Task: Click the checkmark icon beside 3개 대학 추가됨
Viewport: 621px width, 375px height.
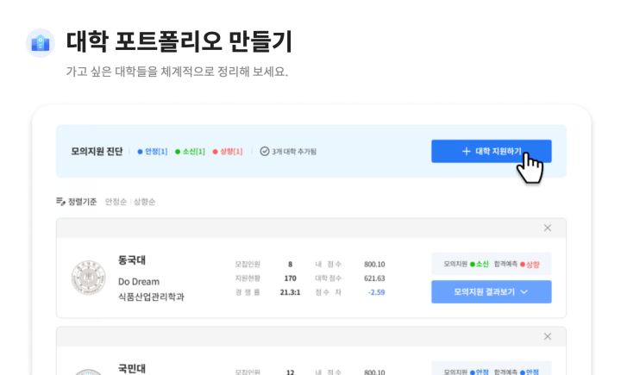Action: 265,151
